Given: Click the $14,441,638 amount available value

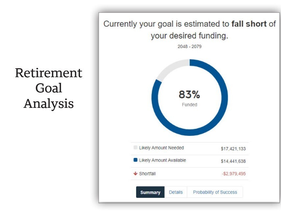Looking at the screenshot, I should [233, 161].
